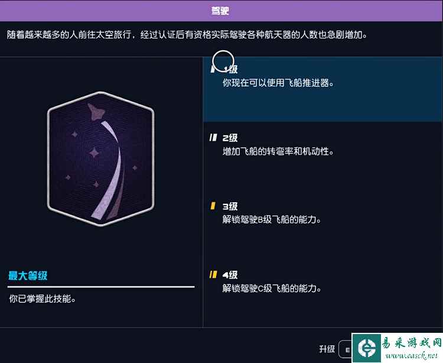Click the Piloting skill badge emblem
This screenshot has width=443, height=363.
[x=101, y=158]
